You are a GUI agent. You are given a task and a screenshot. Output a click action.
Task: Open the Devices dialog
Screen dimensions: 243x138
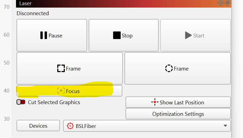click(x=38, y=126)
